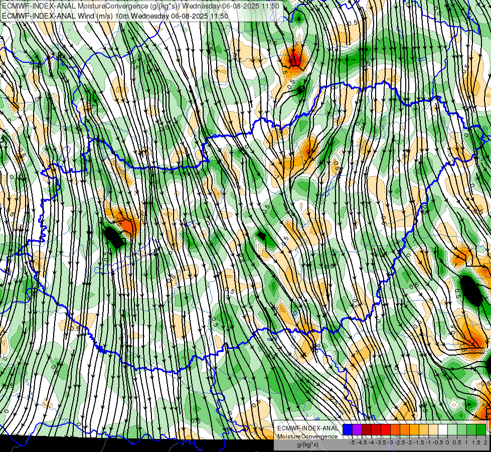This screenshot has height=452, width=491.
Task: Click the orange swatch between -2.5 and -2
Action: 405,429
